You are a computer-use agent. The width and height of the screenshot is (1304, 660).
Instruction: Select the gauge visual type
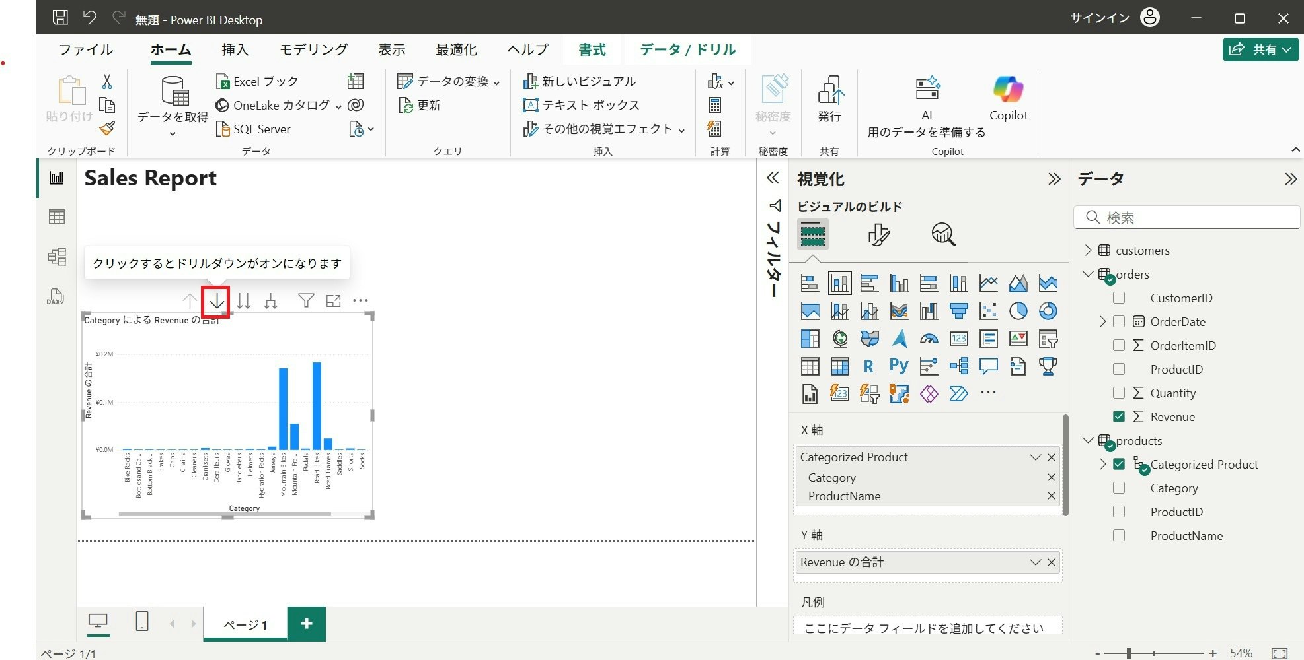[929, 339]
